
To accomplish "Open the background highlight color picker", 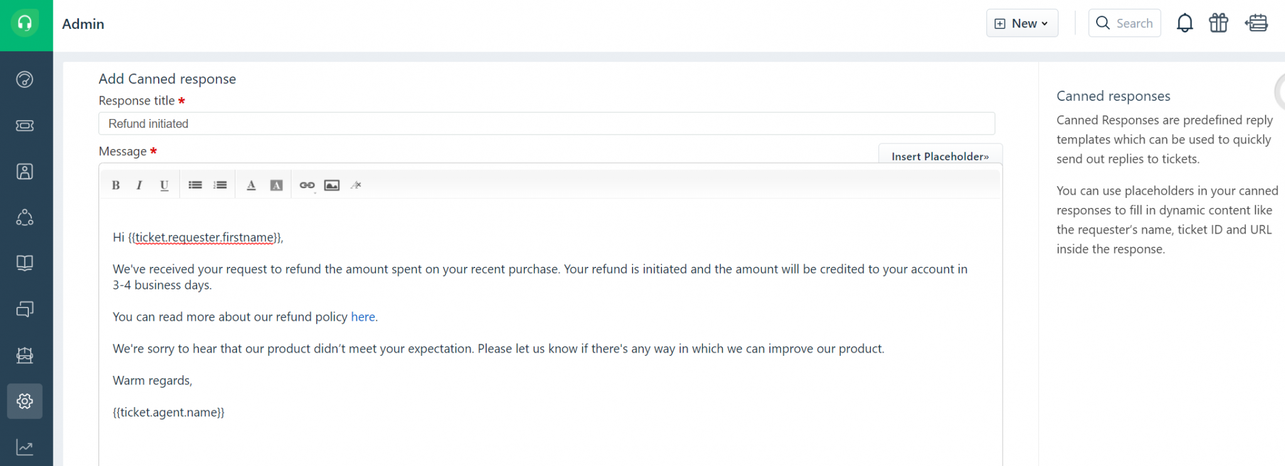I will (x=276, y=185).
